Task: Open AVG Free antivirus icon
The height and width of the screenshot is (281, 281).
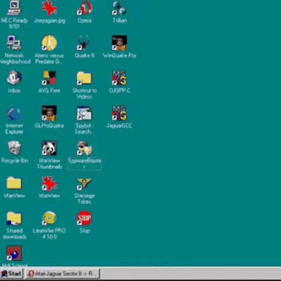Action: [x=49, y=78]
